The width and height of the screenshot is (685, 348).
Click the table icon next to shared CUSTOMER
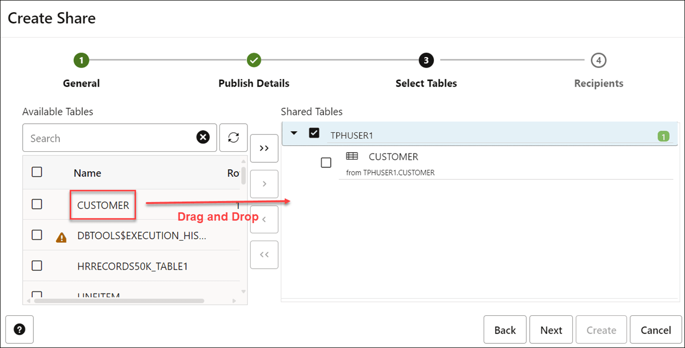coord(351,156)
